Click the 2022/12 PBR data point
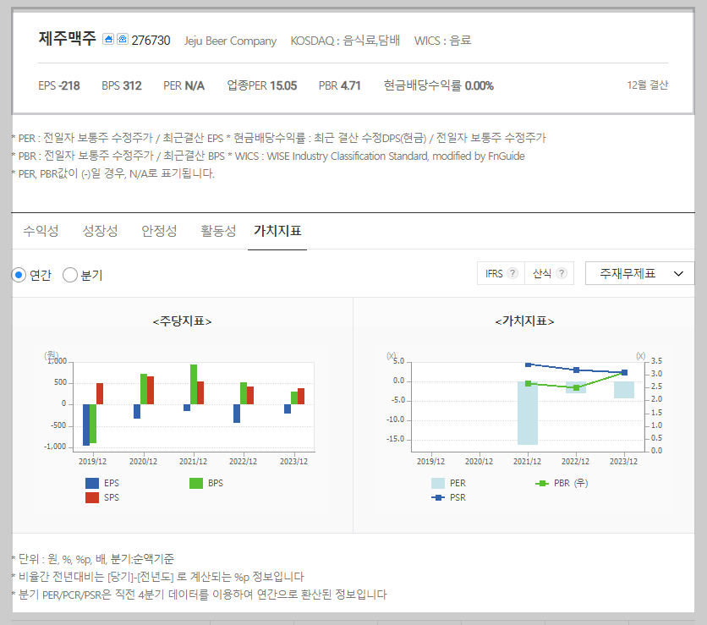Screen dimensions: 707x625 576,388
